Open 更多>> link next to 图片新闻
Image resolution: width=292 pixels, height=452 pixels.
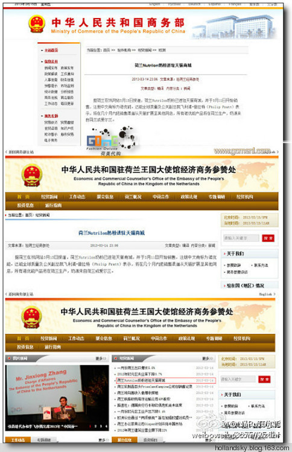101,359
